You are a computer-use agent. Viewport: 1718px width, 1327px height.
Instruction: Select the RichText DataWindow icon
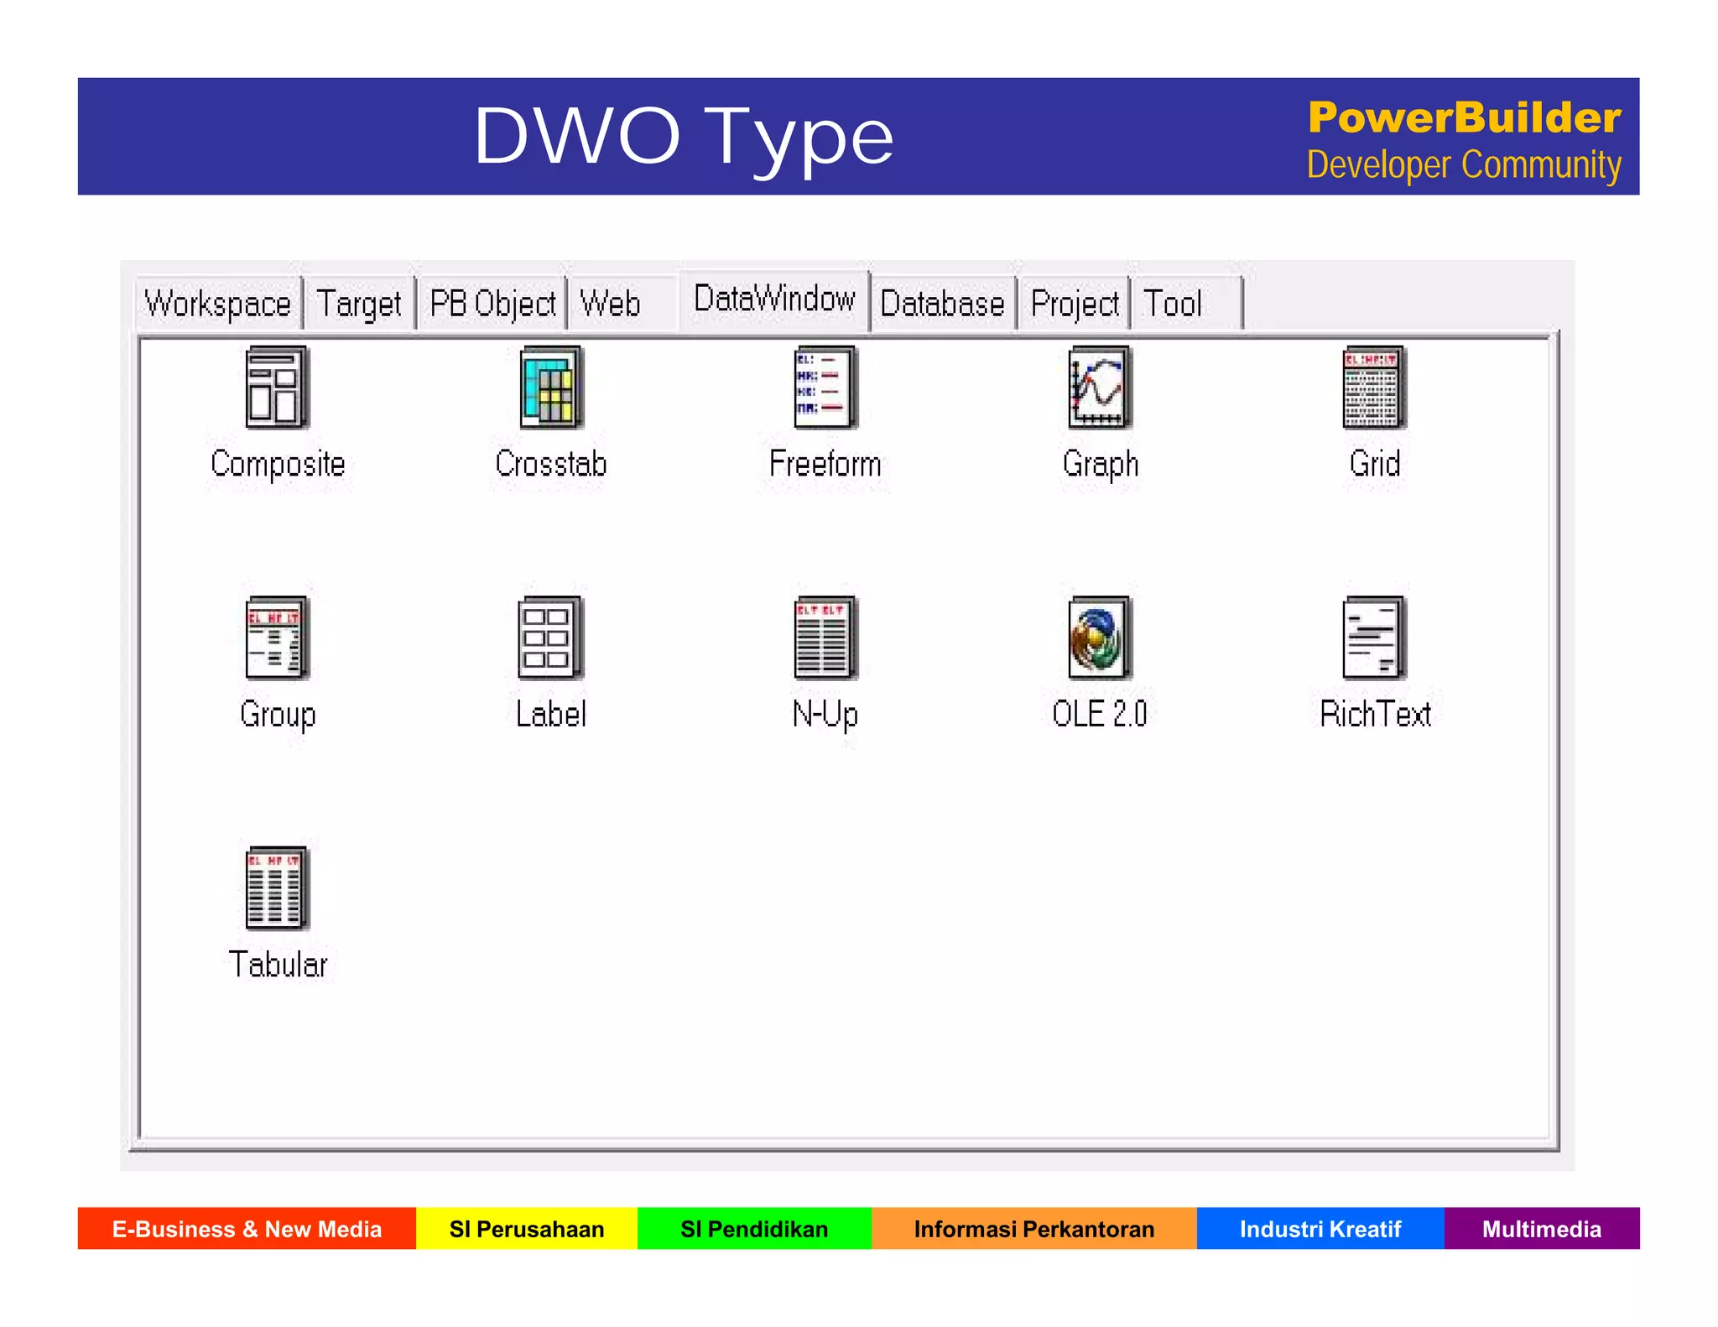point(1374,637)
